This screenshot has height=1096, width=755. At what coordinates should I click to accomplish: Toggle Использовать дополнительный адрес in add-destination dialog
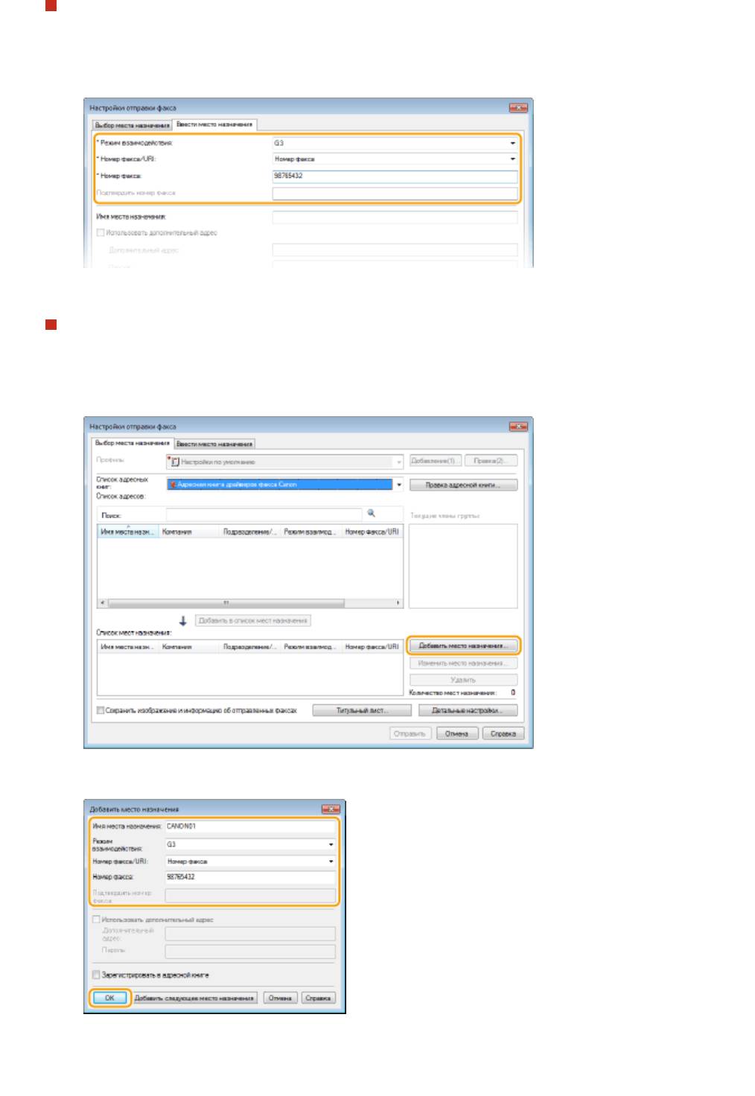[96, 920]
